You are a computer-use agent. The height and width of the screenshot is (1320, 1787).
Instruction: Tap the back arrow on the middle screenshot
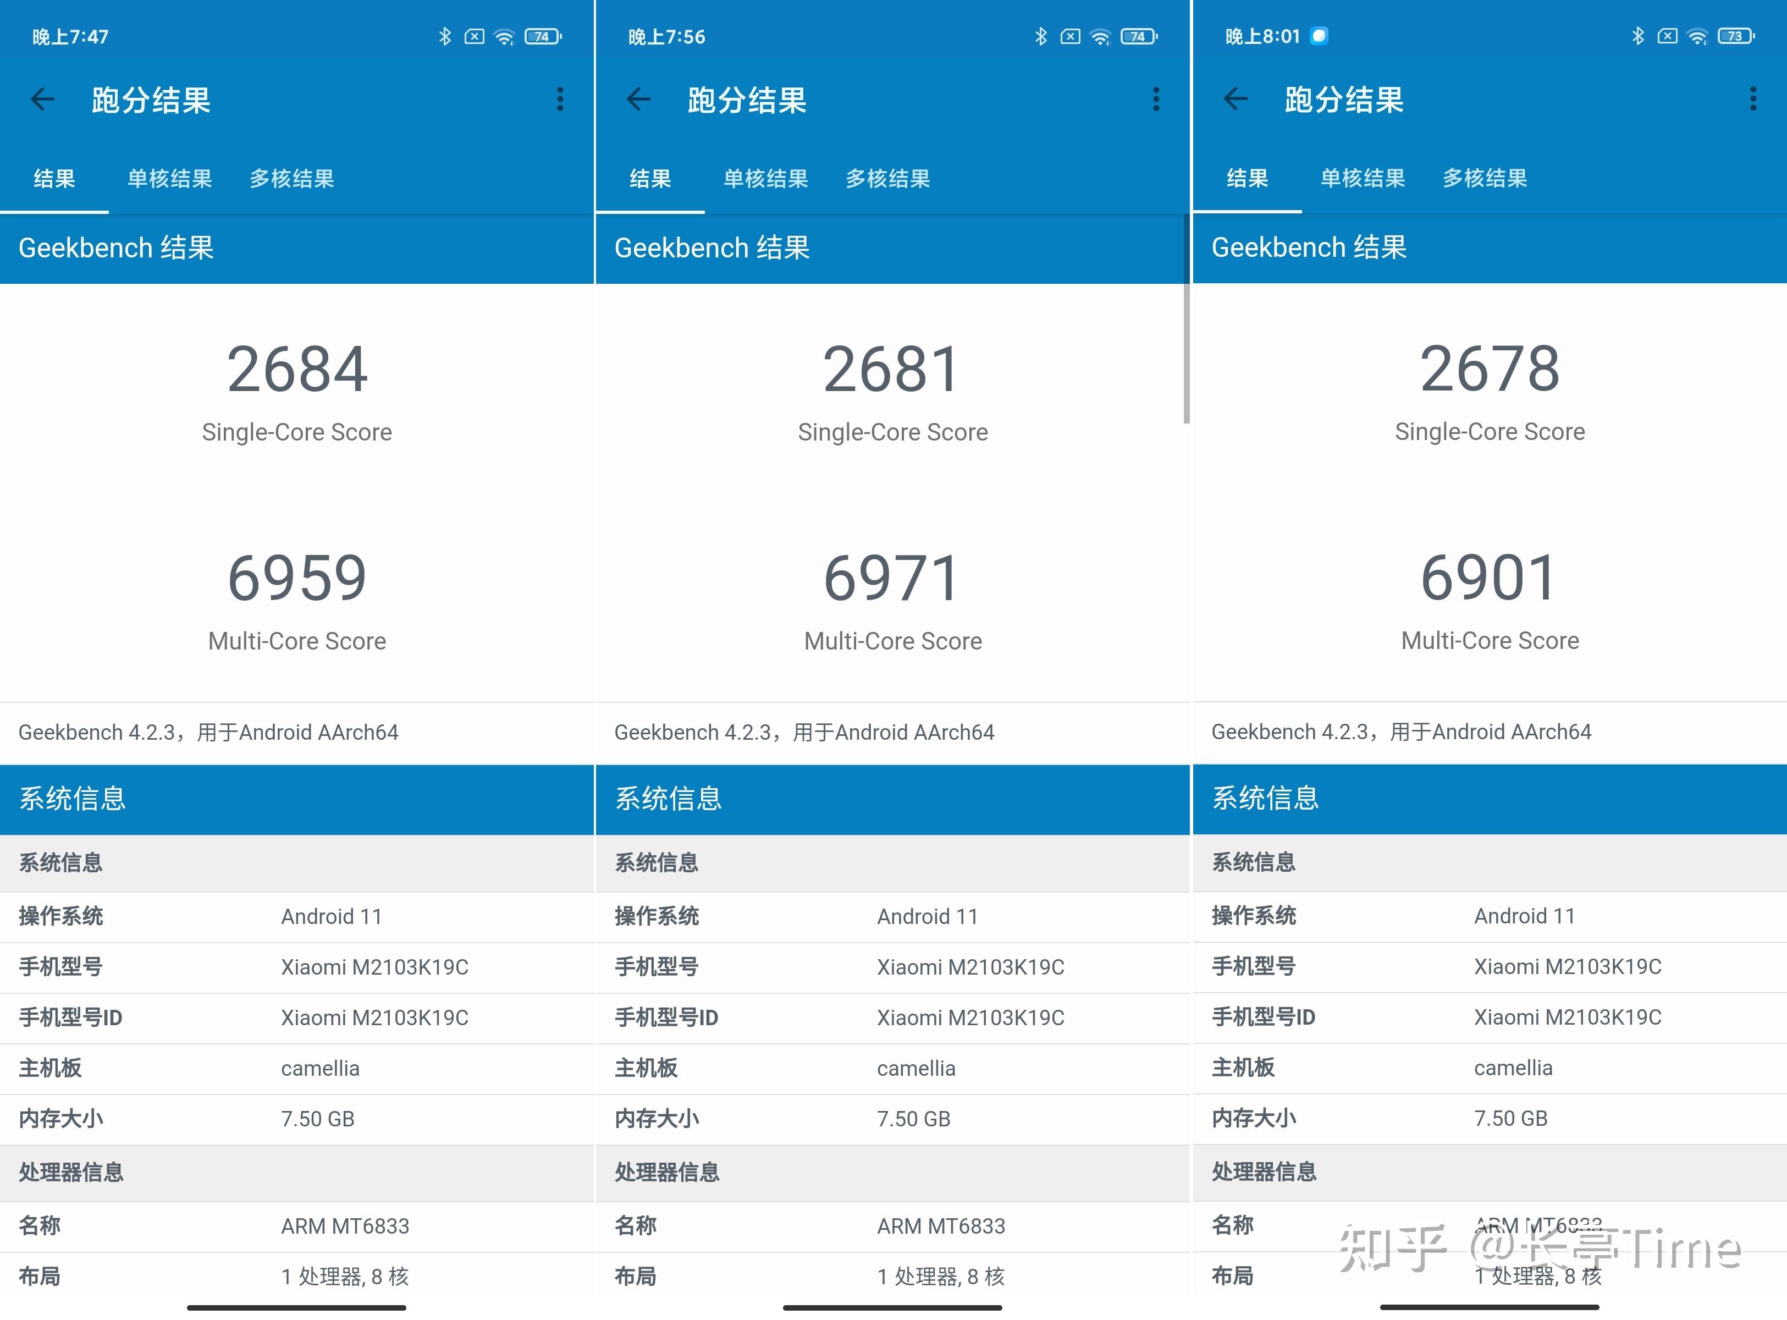coord(637,98)
